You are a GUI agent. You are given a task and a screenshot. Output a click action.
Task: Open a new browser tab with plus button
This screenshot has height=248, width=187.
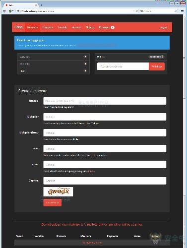41,5
